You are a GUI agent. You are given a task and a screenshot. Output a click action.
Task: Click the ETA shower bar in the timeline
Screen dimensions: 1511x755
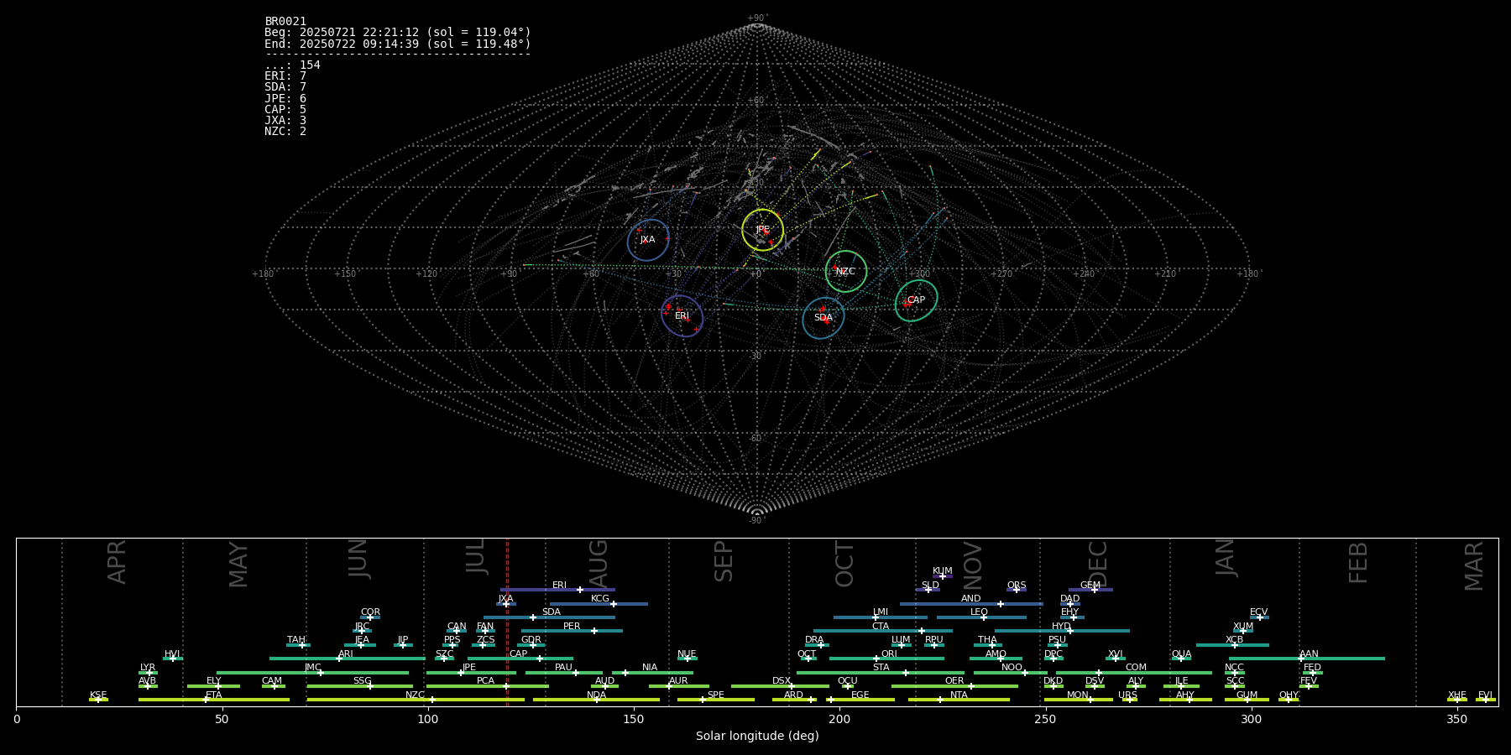(x=214, y=700)
